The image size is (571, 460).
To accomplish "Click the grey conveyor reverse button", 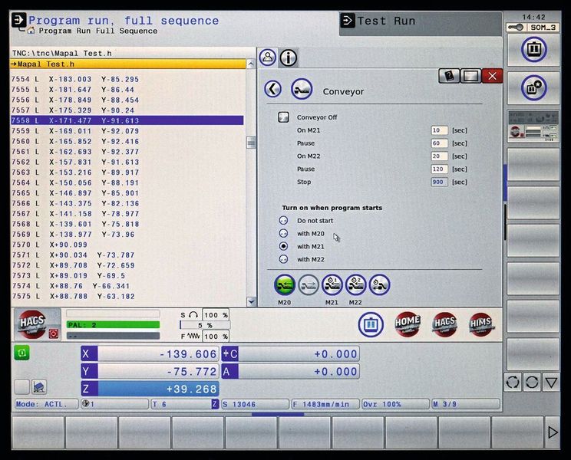I will [x=309, y=284].
